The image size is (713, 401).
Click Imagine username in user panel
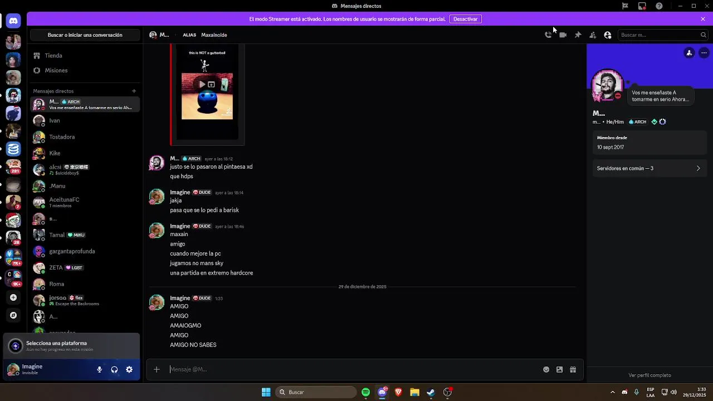tap(32, 366)
